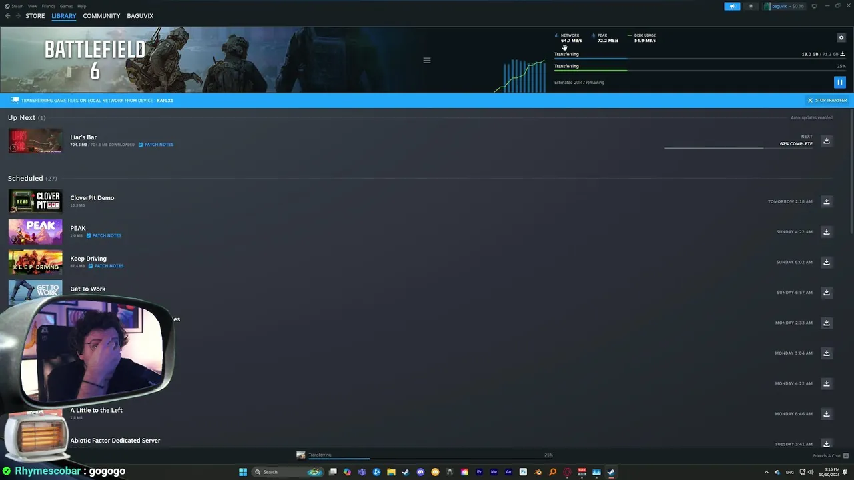This screenshot has width=854, height=480.
Task: Open Discord from the taskbar
Action: click(x=420, y=472)
